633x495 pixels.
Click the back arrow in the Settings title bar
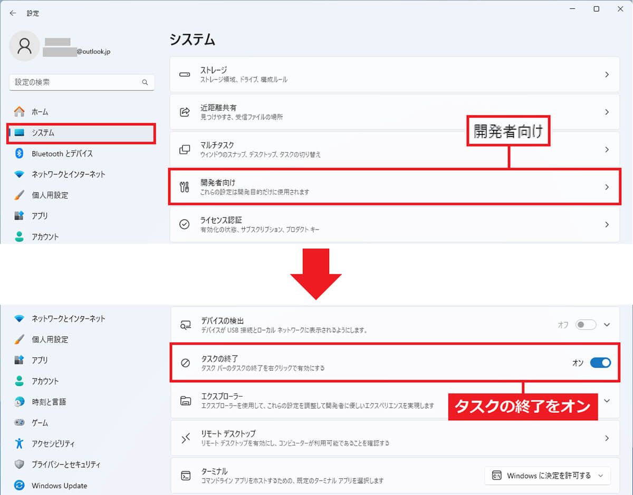[13, 13]
